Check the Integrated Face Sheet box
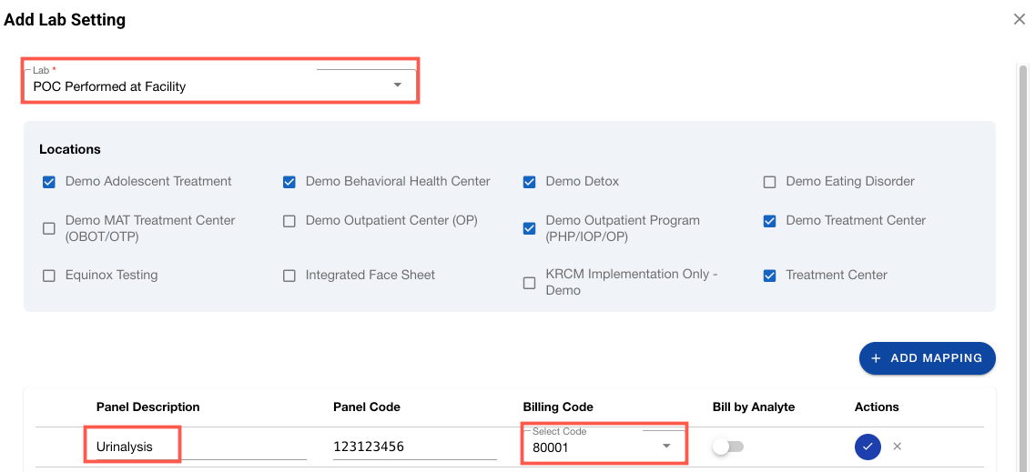The image size is (1035, 472). (289, 276)
